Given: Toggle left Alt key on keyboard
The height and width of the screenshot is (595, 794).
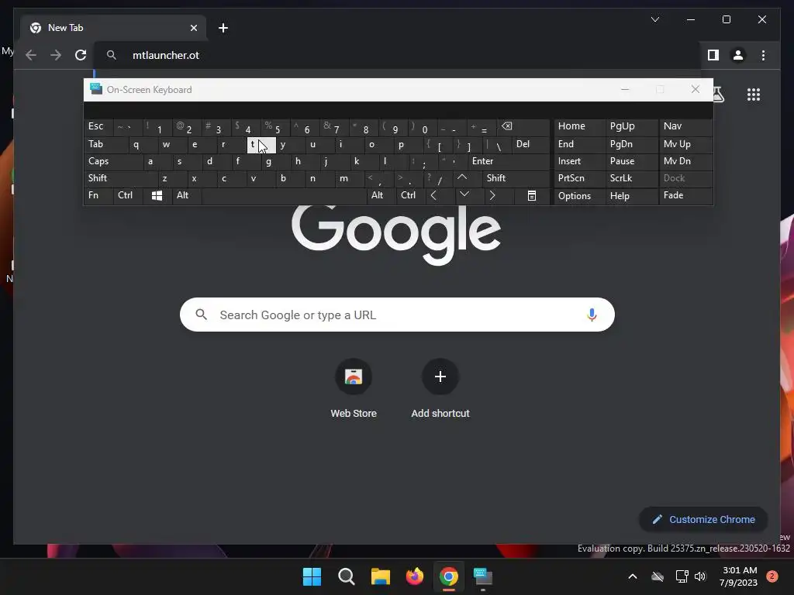Looking at the screenshot, I should (187, 195).
